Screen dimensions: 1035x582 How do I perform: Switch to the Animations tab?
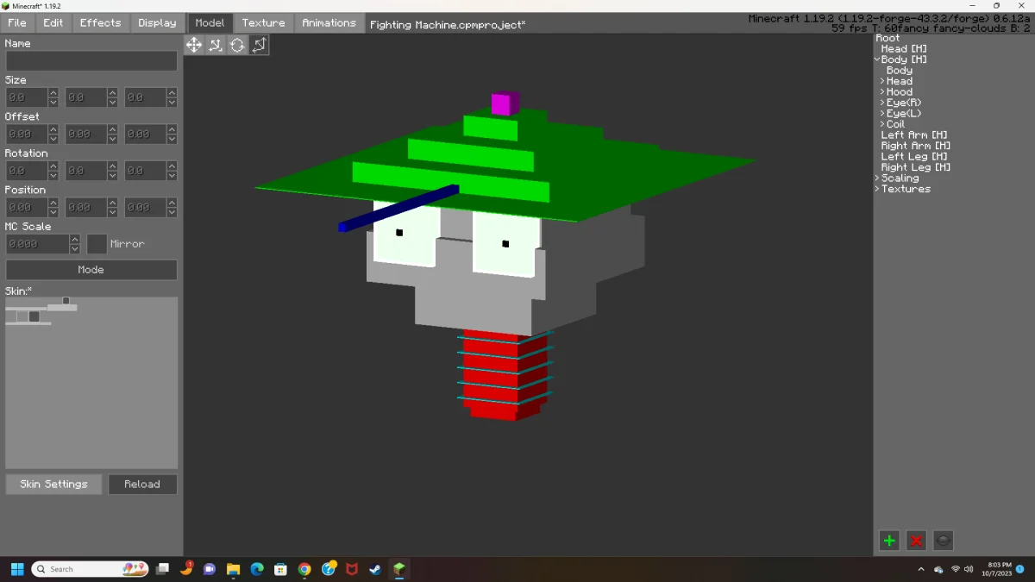(329, 23)
